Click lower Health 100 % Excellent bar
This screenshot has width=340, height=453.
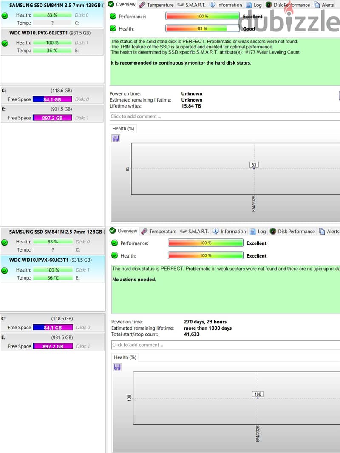206,255
